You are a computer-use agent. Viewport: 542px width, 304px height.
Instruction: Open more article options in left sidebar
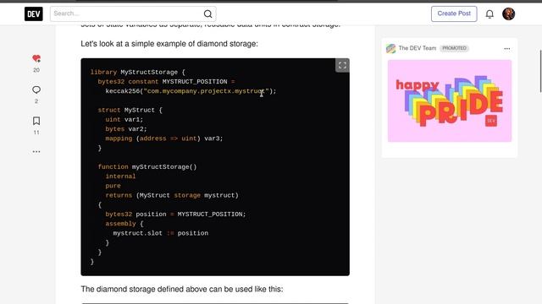pyautogui.click(x=36, y=152)
